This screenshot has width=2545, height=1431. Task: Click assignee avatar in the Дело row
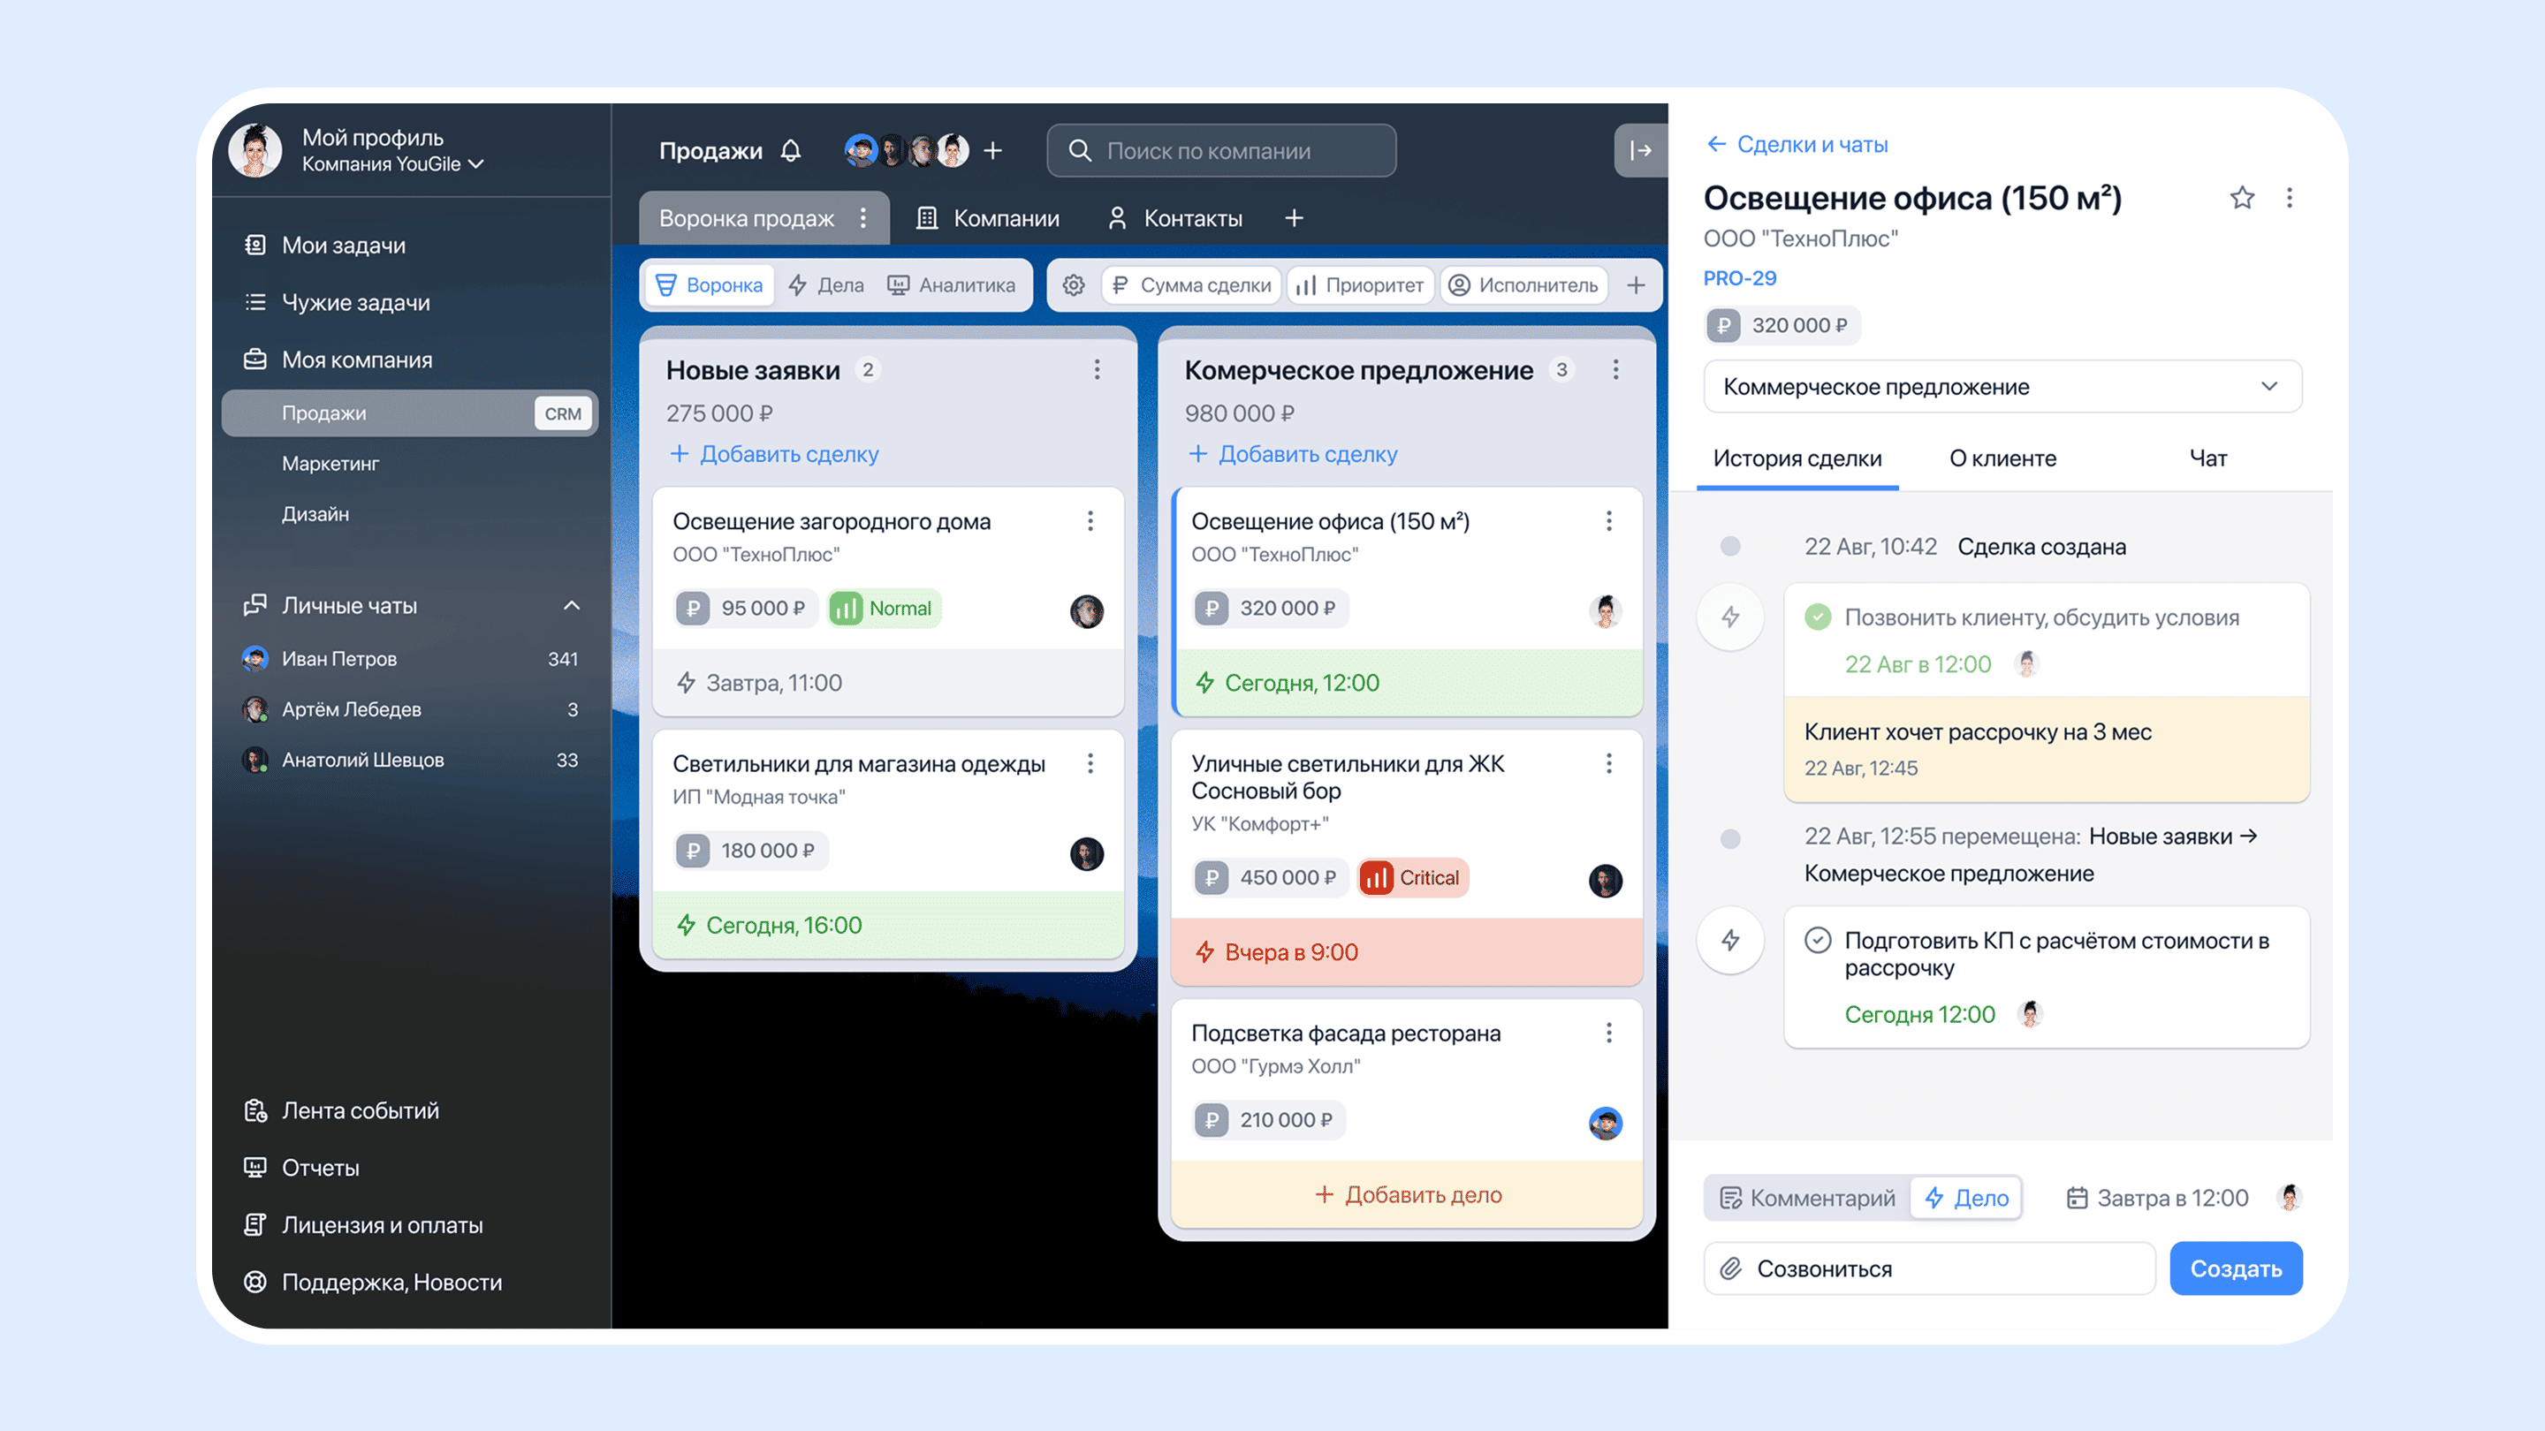(x=2289, y=1198)
